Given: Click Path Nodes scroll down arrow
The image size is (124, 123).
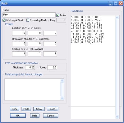Looking at the screenshot, I should coord(117,117).
